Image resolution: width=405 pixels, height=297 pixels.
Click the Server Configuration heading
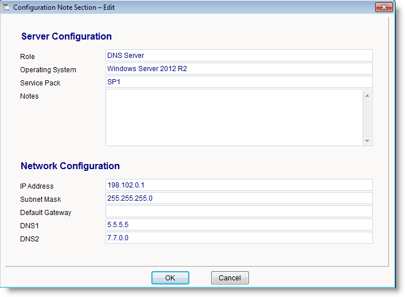point(67,37)
